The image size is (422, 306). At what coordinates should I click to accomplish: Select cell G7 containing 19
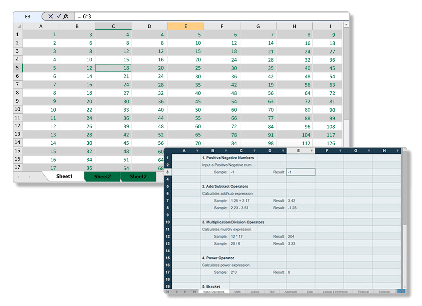[258, 85]
